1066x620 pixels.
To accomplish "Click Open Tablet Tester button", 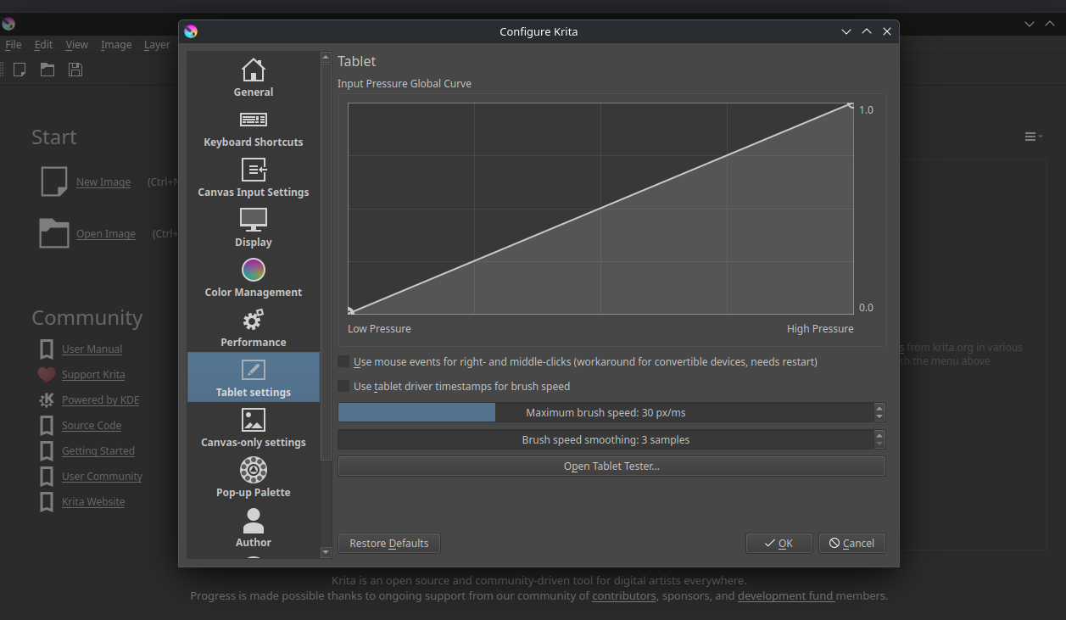I will 611,466.
